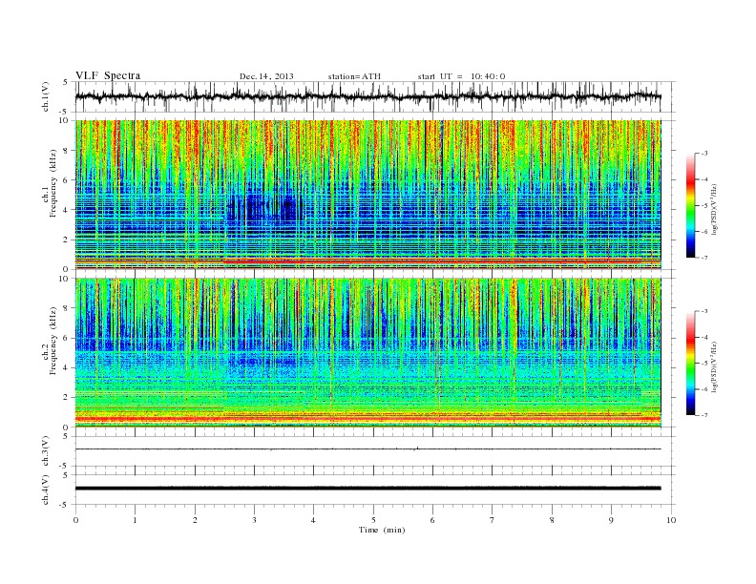Click the "-7" label on the ch.1 color scale
The width and height of the screenshot is (756, 584).
click(703, 258)
